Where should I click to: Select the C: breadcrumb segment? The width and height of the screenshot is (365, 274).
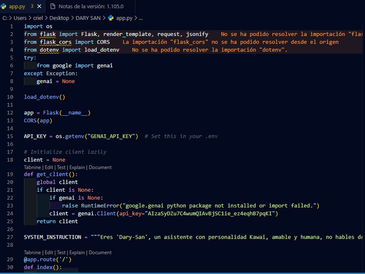[5, 18]
